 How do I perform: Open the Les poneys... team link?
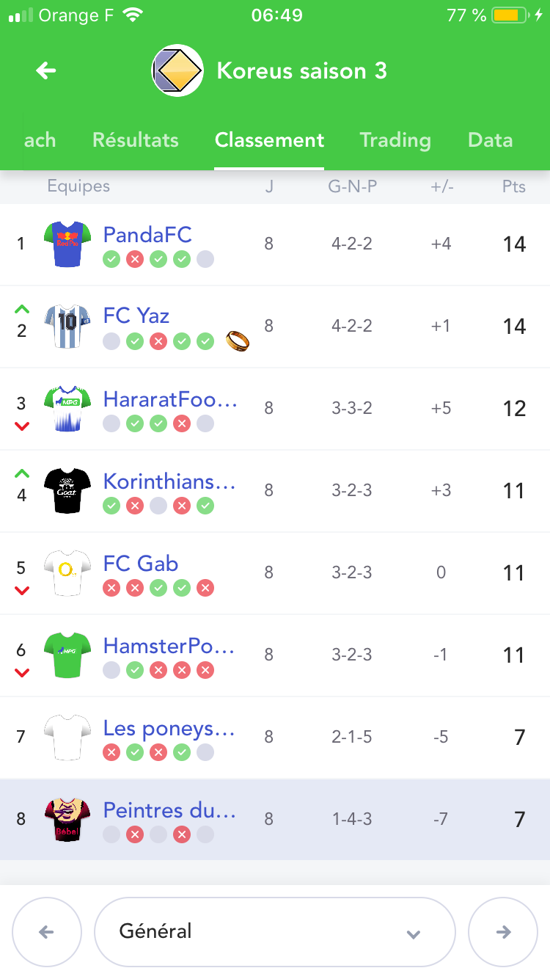(169, 728)
